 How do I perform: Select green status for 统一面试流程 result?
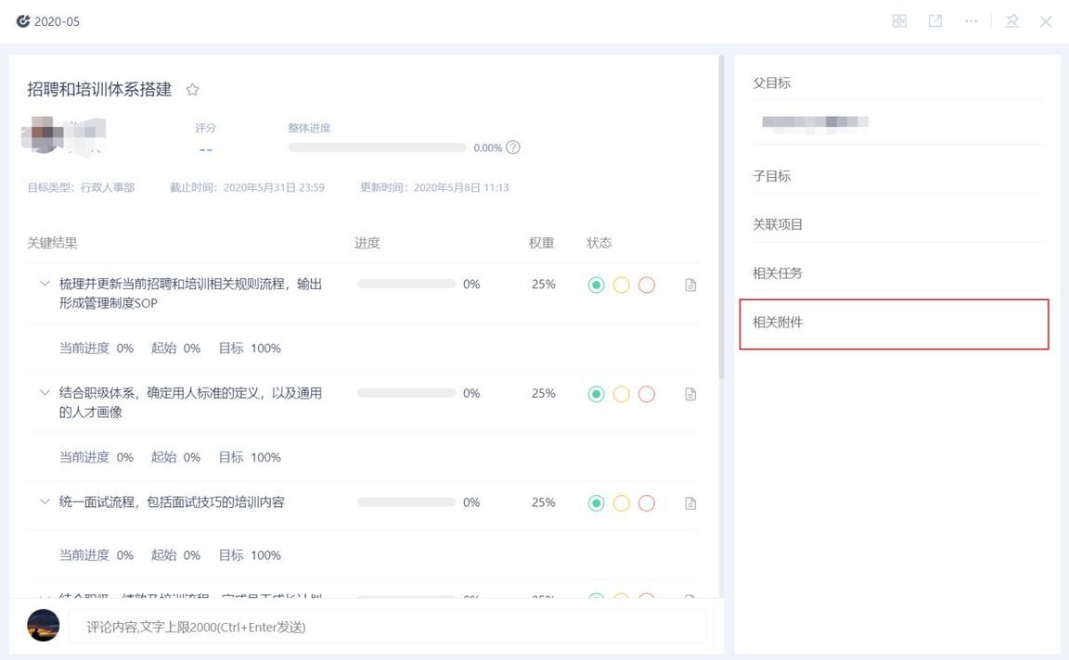click(596, 502)
